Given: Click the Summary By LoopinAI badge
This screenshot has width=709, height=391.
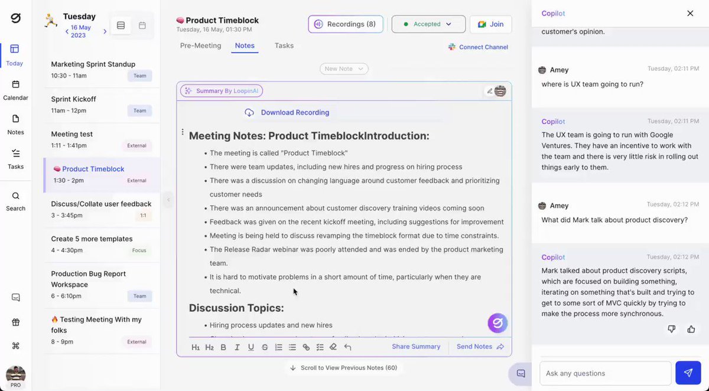Looking at the screenshot, I should tap(222, 91).
